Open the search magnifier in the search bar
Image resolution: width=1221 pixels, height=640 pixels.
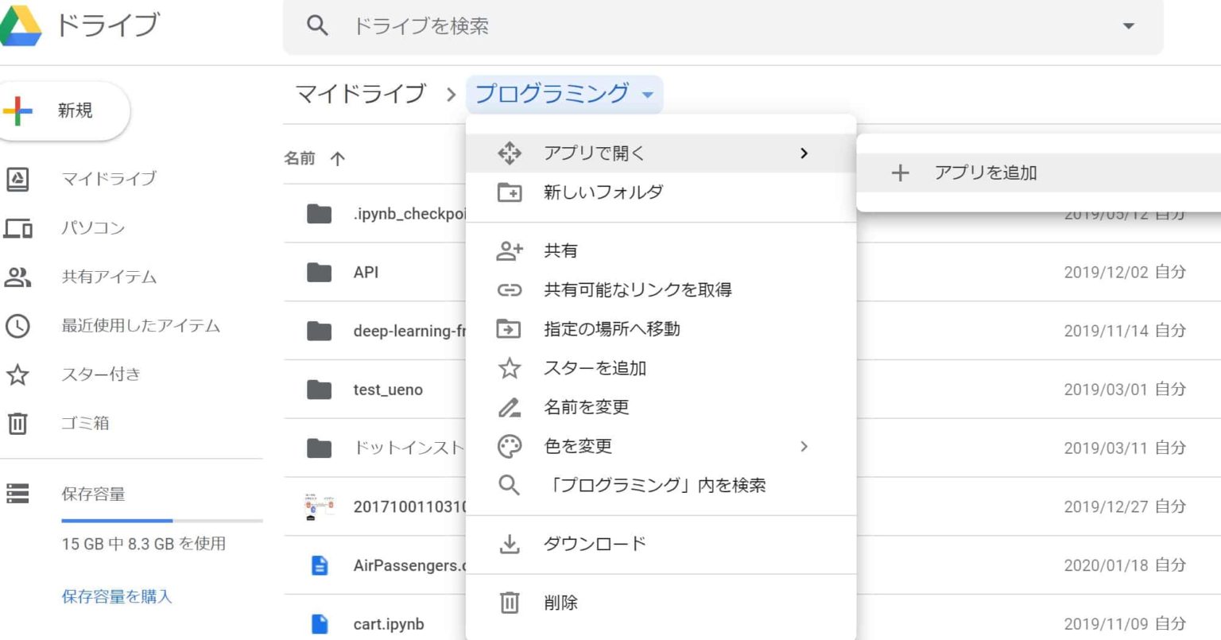[x=317, y=25]
